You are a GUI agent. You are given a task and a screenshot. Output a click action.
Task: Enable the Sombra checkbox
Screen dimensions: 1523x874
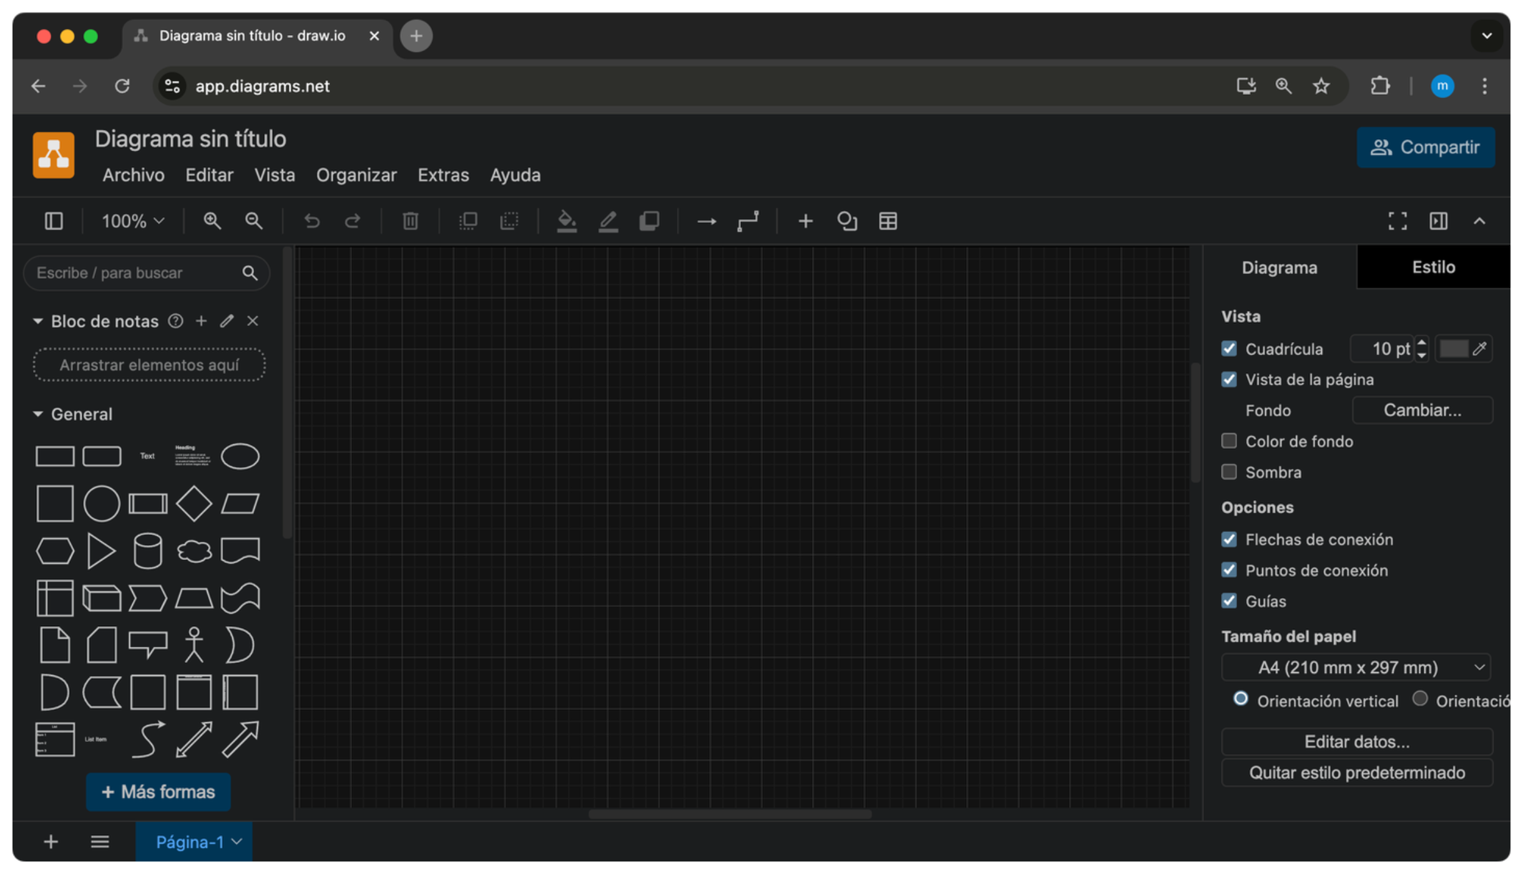1230,472
